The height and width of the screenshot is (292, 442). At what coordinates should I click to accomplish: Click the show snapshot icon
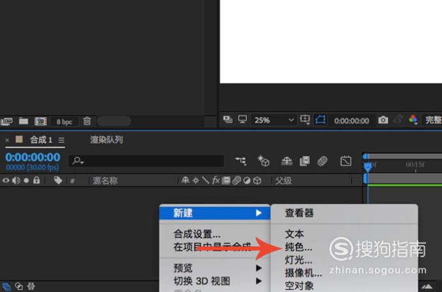point(398,119)
